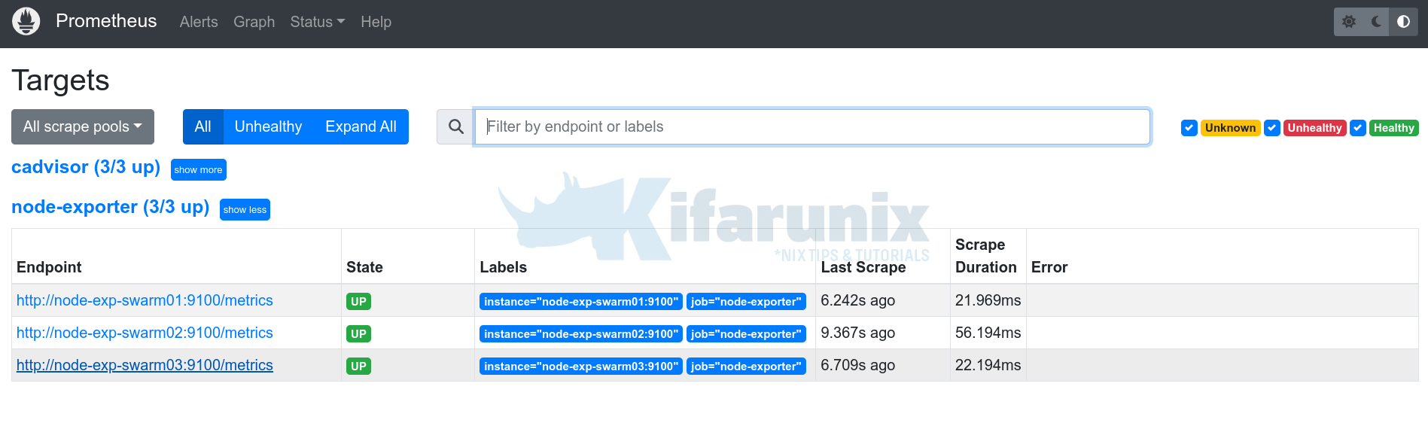Switch to the light theme sun icon
The width and height of the screenshot is (1428, 432).
pyautogui.click(x=1349, y=22)
